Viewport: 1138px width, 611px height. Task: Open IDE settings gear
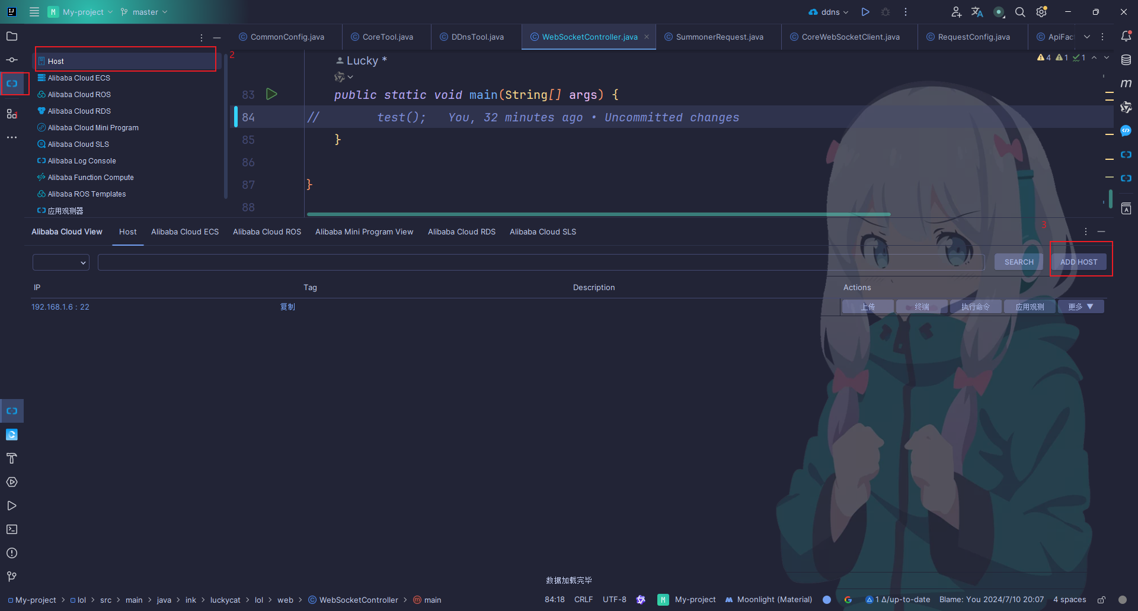coord(1041,12)
